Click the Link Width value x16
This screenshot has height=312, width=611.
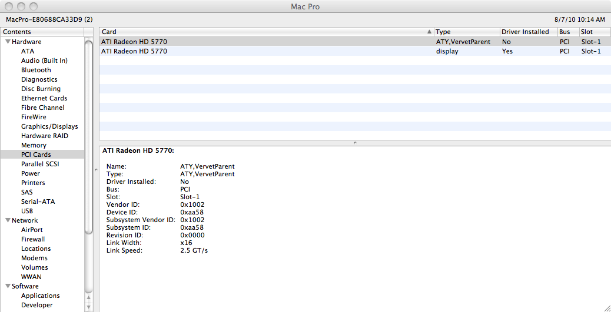[x=186, y=243]
